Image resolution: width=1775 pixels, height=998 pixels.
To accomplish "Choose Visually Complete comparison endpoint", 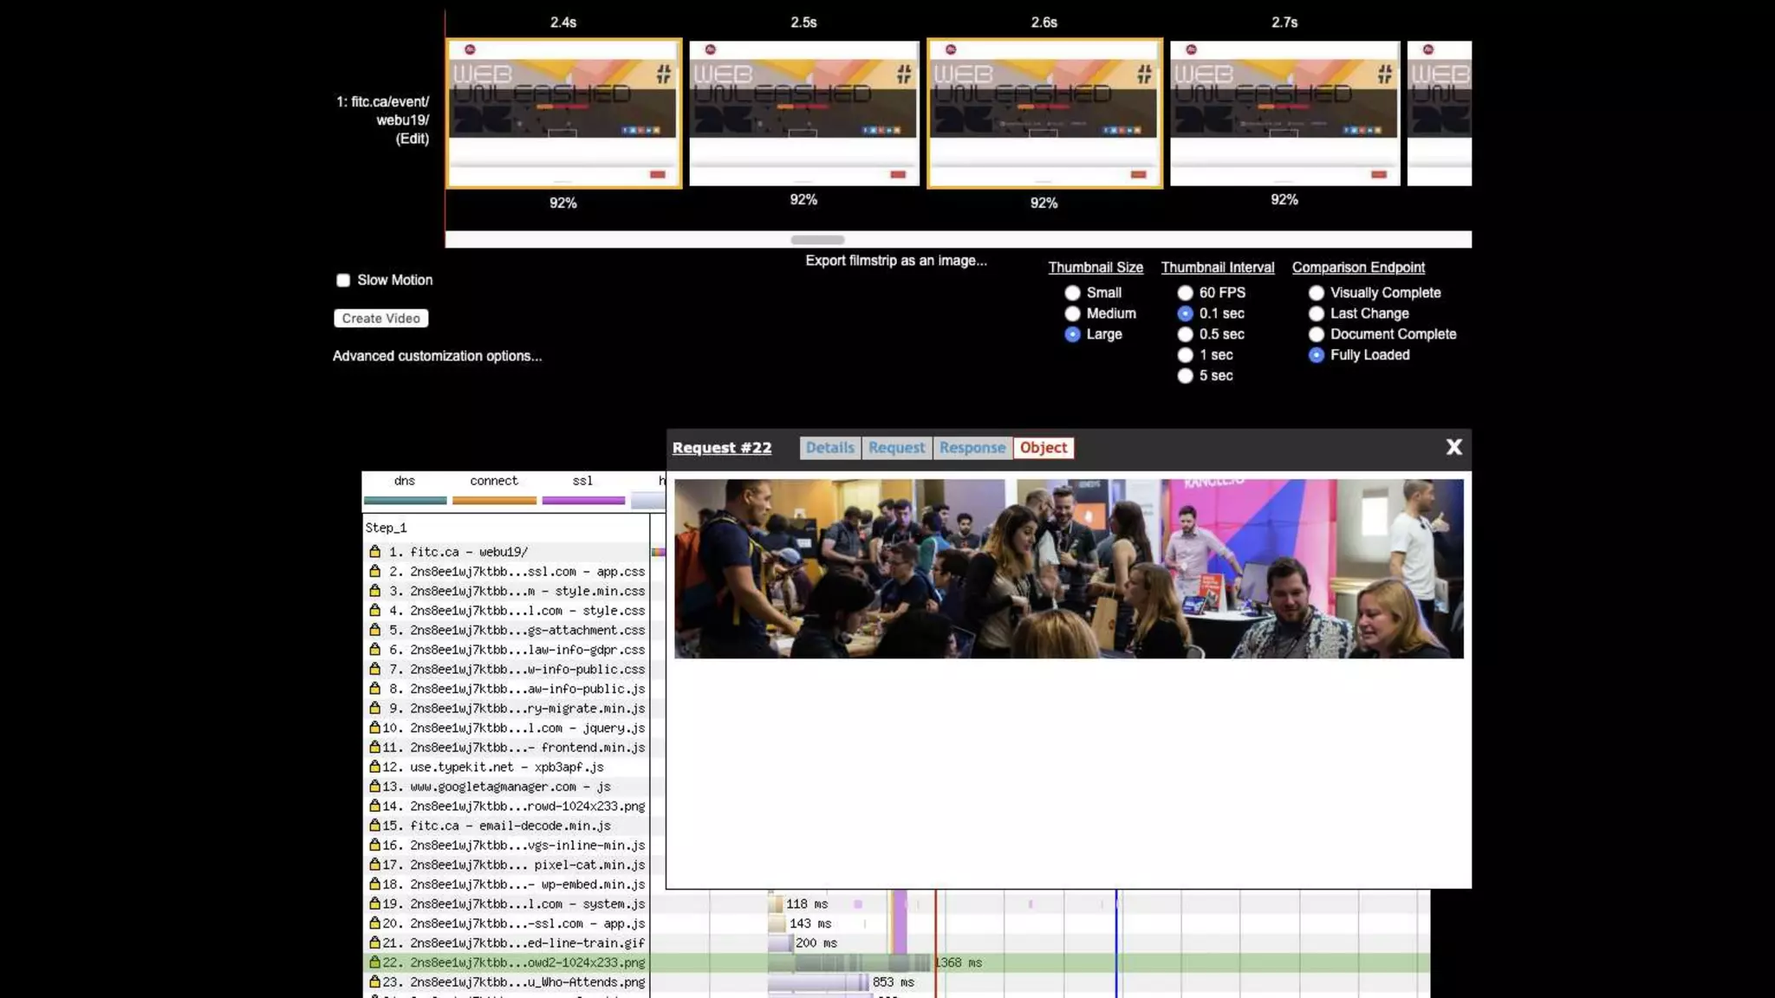I will tap(1316, 293).
